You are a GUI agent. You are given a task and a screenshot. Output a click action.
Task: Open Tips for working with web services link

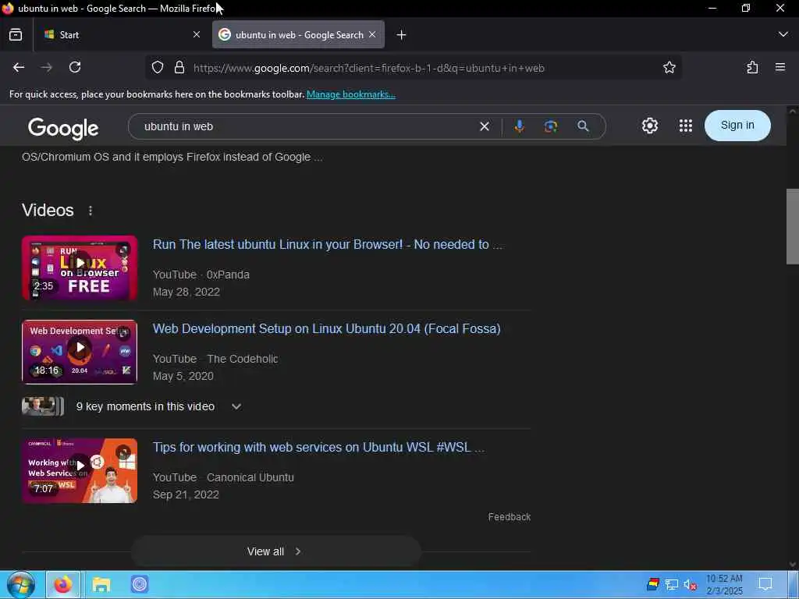pyautogui.click(x=318, y=447)
